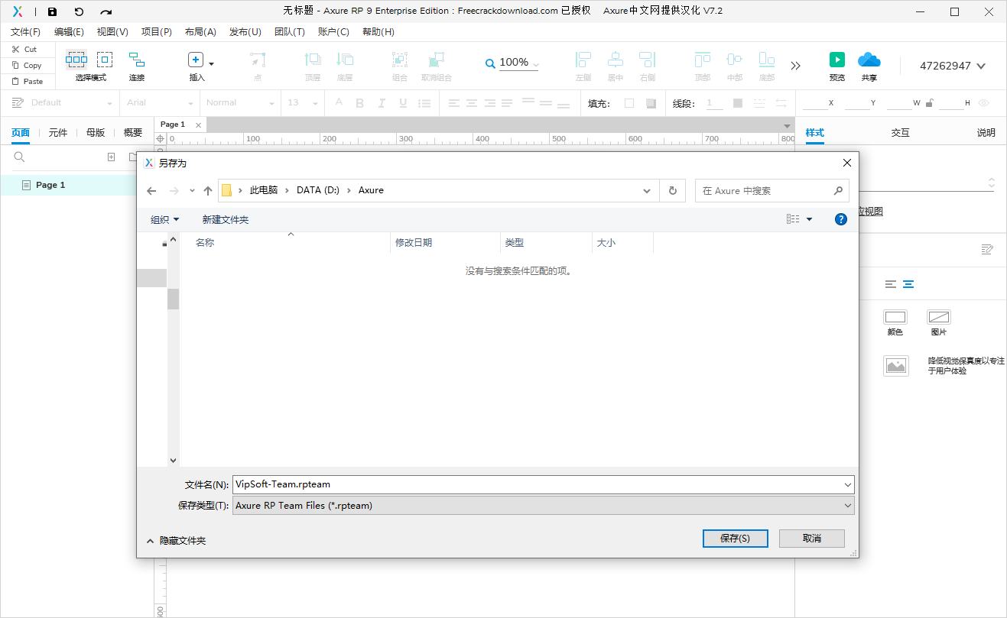The height and width of the screenshot is (618, 1007).
Task: Open the 编辑(E) menu
Action: pos(69,32)
